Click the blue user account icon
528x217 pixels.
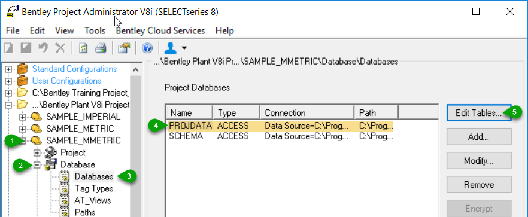[x=171, y=48]
